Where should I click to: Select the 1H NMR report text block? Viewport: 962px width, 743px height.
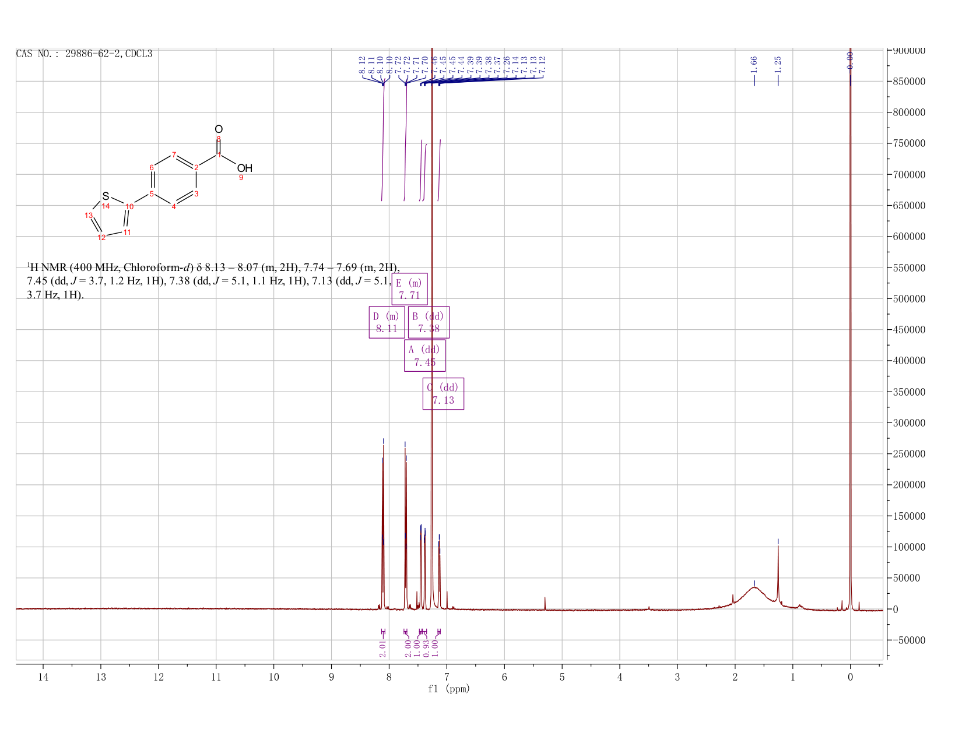point(213,281)
